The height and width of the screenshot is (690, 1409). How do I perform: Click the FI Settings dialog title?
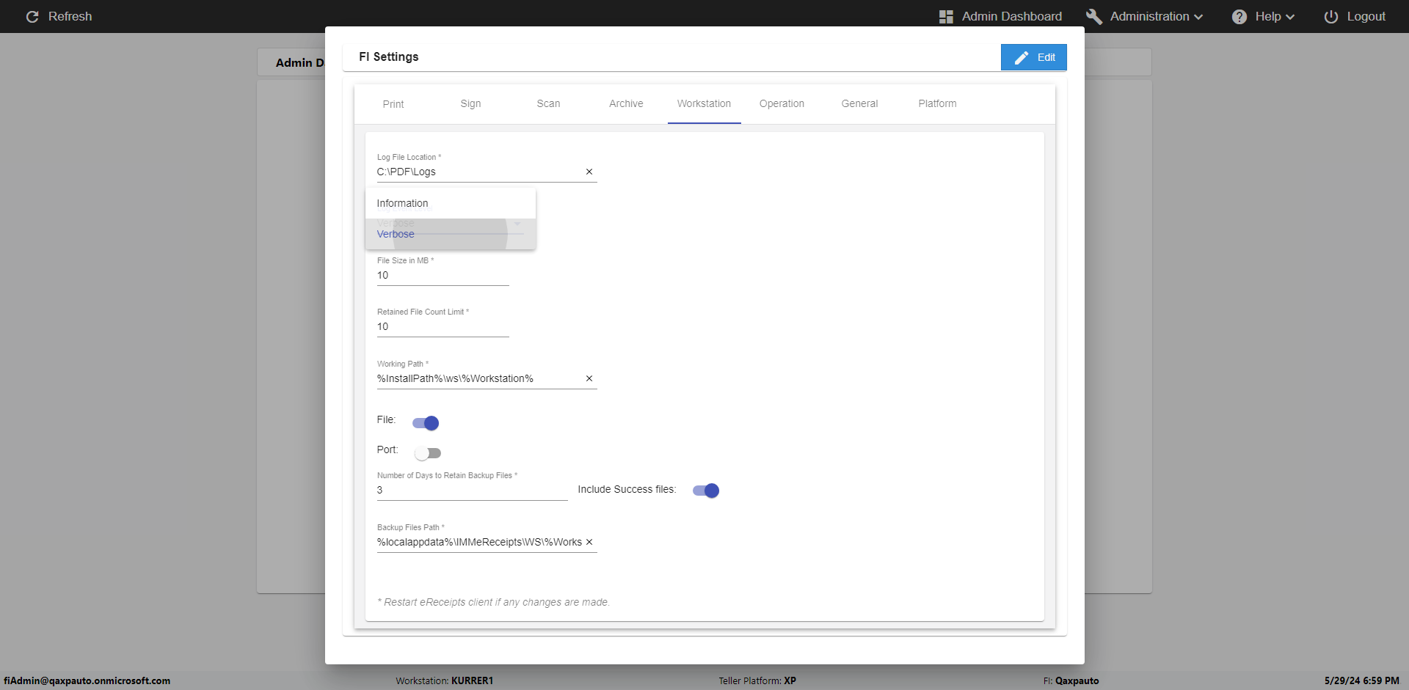389,57
